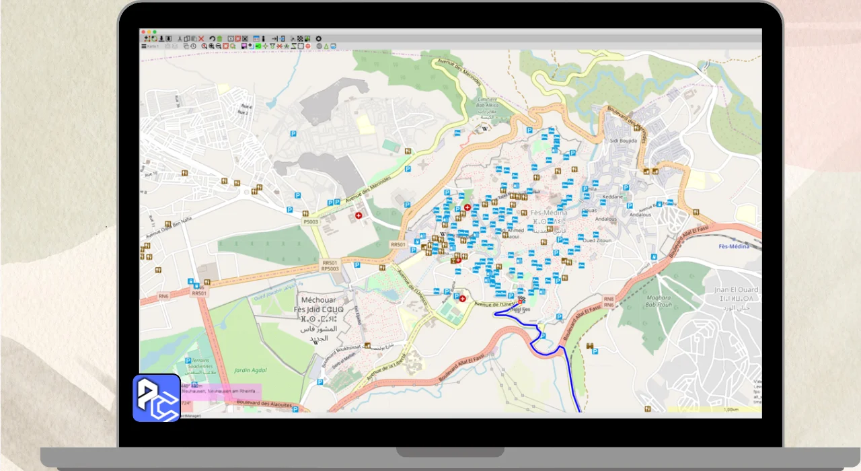This screenshot has width=861, height=471.
Task: Zoom out using the minus magnifier icon
Action: tap(219, 46)
